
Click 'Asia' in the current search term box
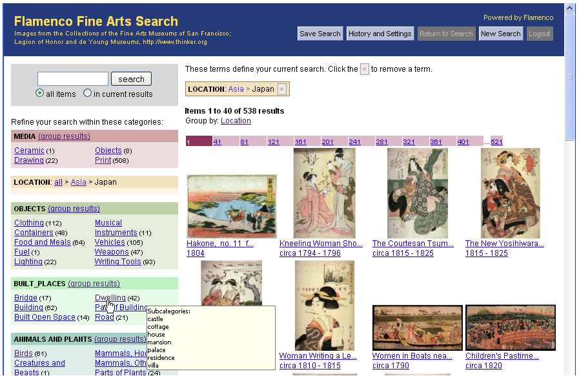(236, 89)
